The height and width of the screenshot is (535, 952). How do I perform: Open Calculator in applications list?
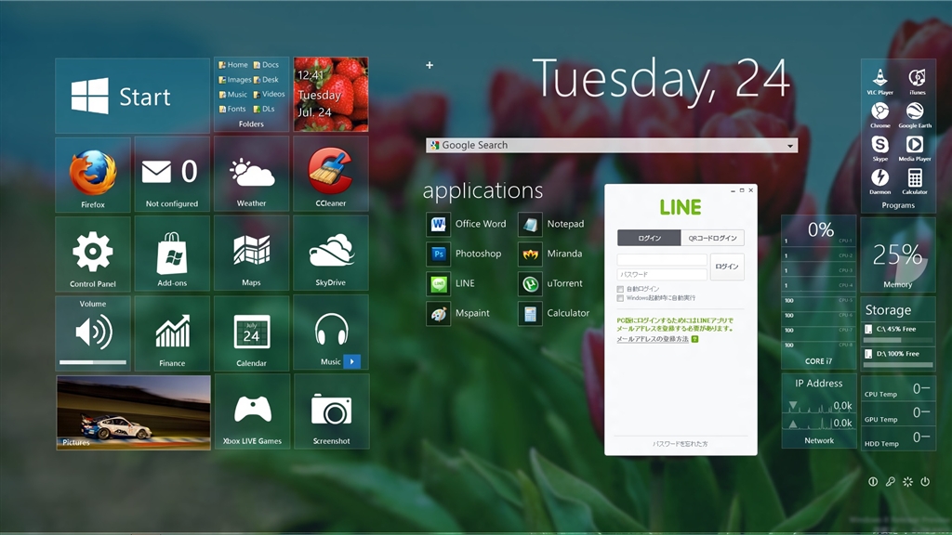point(554,313)
